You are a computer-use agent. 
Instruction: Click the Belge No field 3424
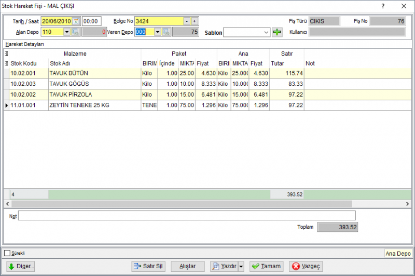pyautogui.click(x=159, y=21)
